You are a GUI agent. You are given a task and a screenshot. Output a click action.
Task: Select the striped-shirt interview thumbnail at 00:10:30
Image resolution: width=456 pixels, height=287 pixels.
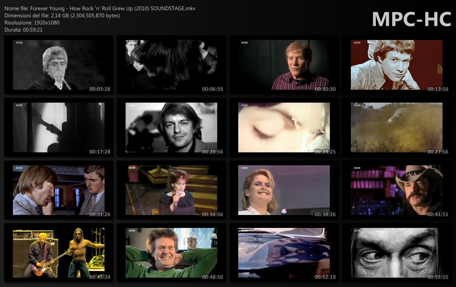tap(284, 65)
